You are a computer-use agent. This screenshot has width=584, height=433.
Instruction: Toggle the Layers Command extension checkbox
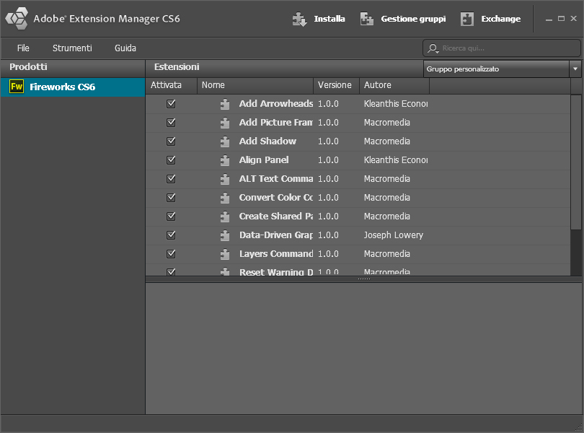click(x=171, y=254)
